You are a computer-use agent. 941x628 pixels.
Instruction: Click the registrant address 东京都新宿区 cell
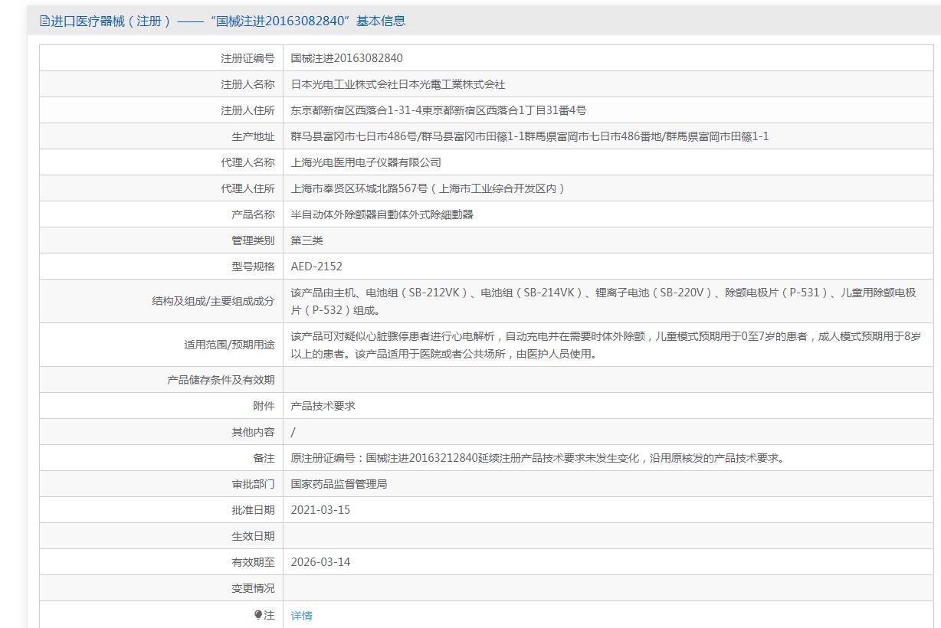pyautogui.click(x=438, y=110)
